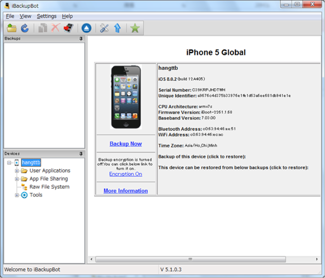Click the red X delete toolbar icon
The height and width of the screenshot is (278, 325).
click(56, 28)
